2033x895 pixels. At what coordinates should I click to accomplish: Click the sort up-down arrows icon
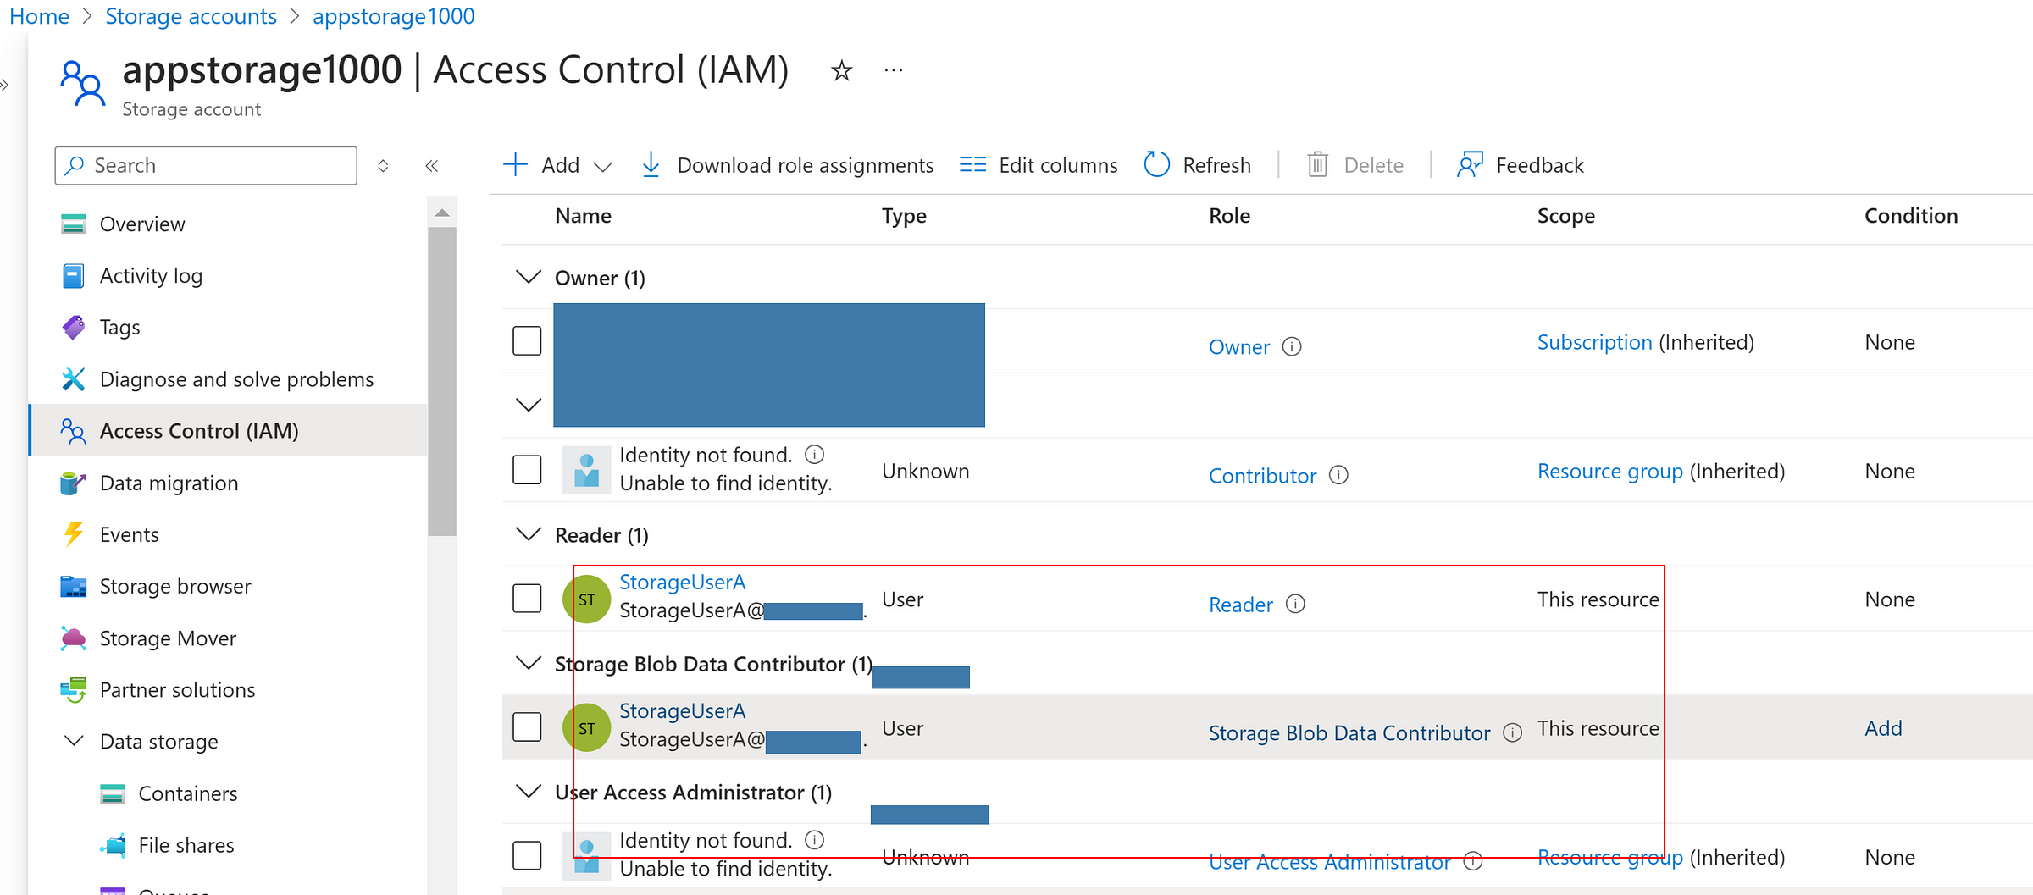[x=383, y=165]
